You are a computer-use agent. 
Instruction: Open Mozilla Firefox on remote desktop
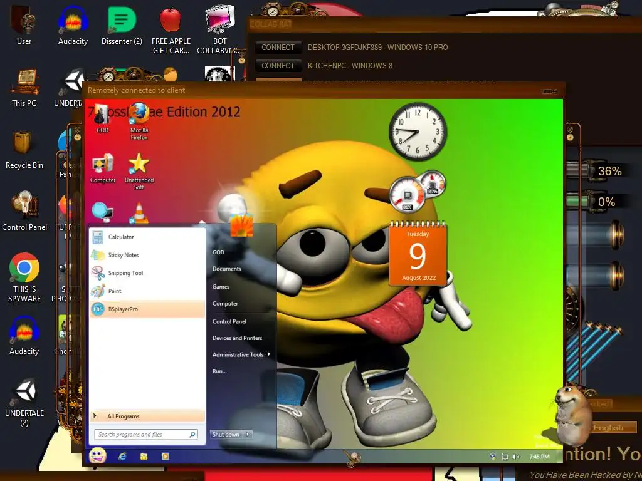[139, 122]
